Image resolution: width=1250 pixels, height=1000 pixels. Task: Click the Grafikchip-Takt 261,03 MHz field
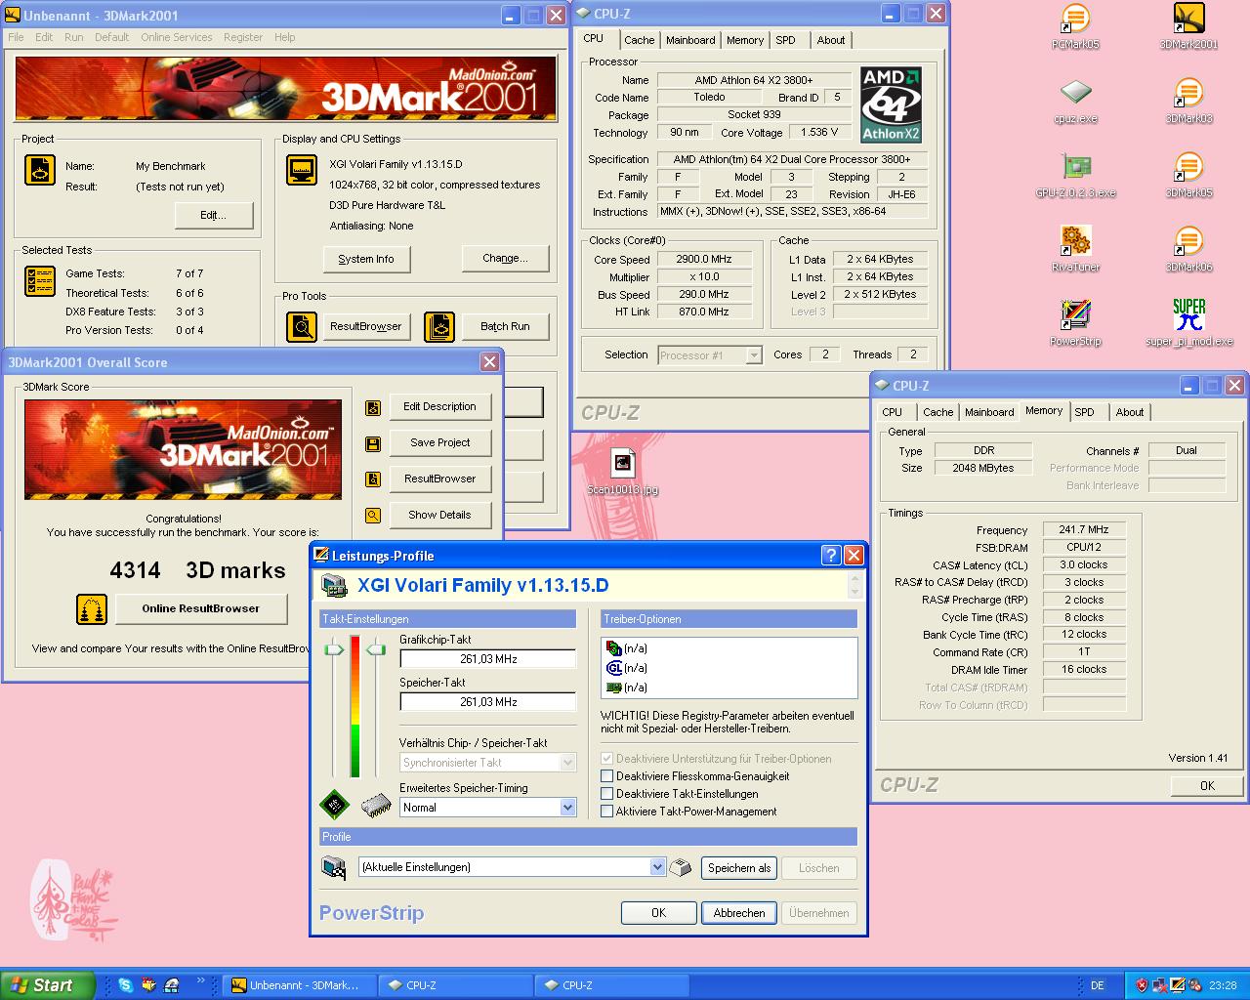click(x=487, y=659)
